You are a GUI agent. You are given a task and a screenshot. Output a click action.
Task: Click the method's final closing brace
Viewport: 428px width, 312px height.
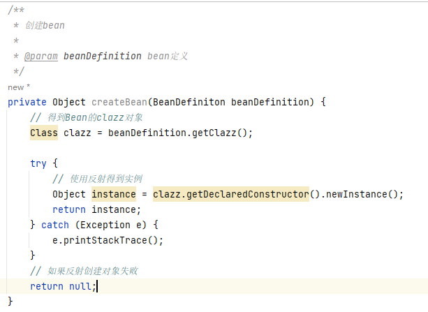(x=10, y=302)
